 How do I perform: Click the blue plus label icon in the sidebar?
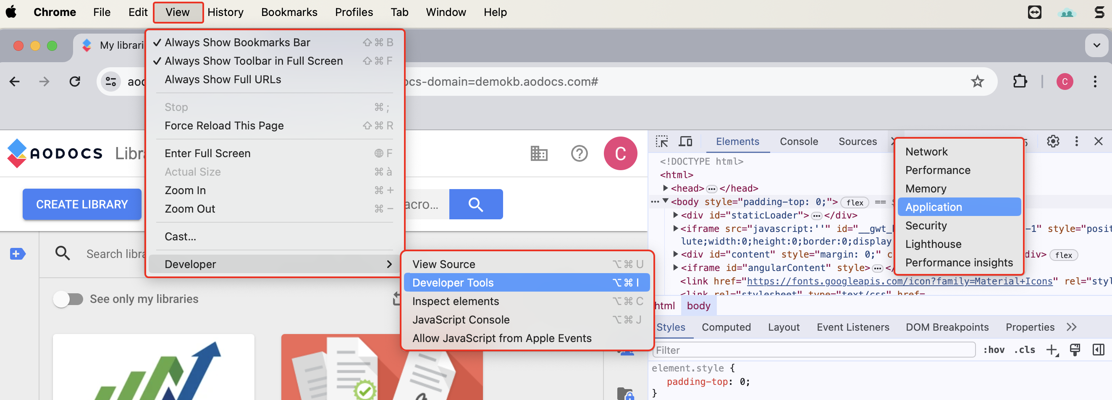[17, 254]
